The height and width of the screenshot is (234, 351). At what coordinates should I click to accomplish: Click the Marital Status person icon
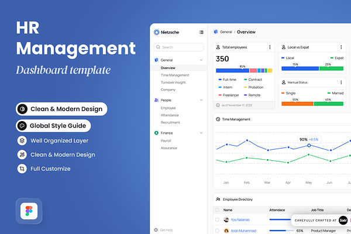tap(284, 82)
